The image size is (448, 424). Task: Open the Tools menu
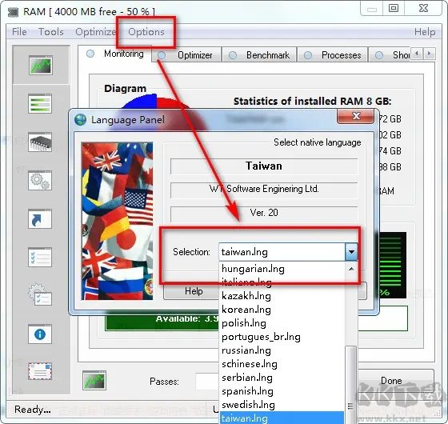tap(51, 32)
